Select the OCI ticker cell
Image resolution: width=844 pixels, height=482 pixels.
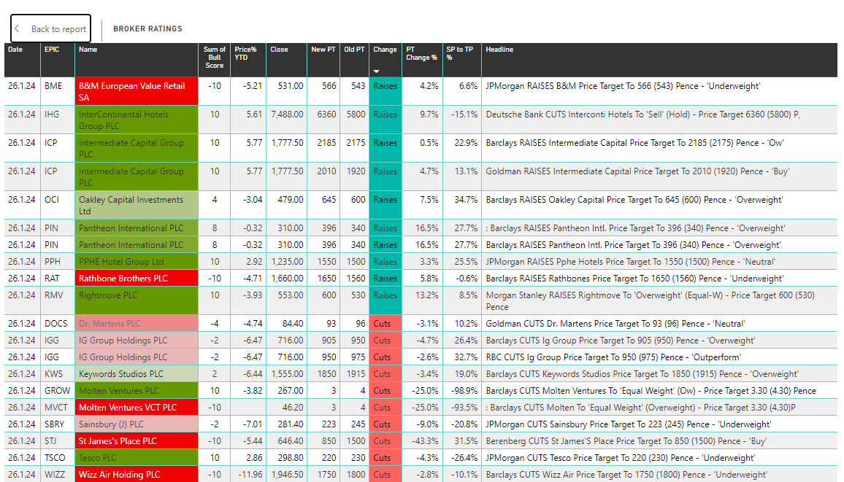[x=58, y=205]
